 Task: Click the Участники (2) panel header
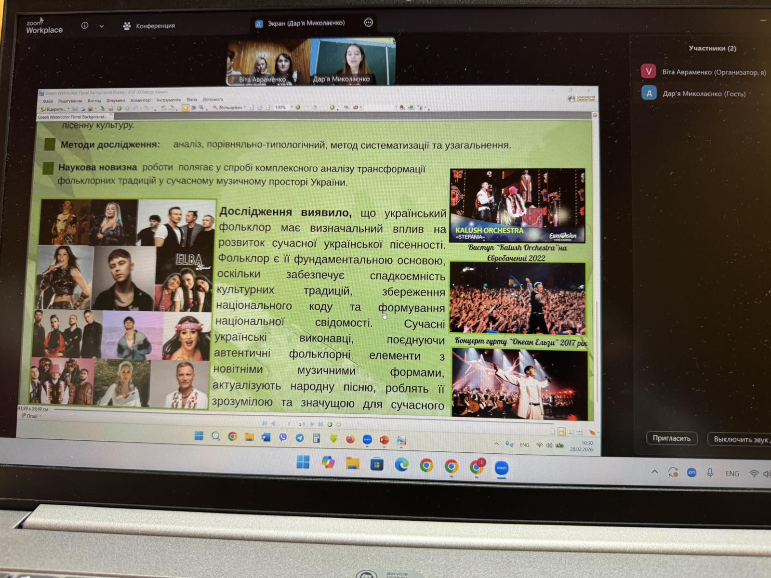click(x=712, y=48)
